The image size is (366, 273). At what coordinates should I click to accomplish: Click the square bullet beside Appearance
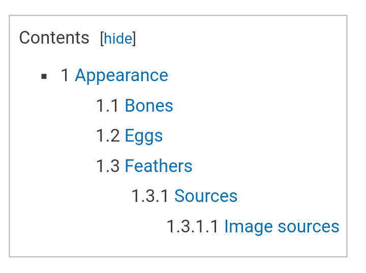pos(44,77)
